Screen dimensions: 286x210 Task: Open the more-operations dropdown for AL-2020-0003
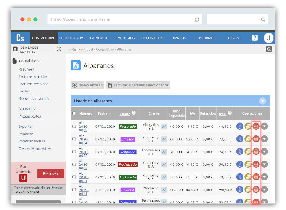coord(264,151)
